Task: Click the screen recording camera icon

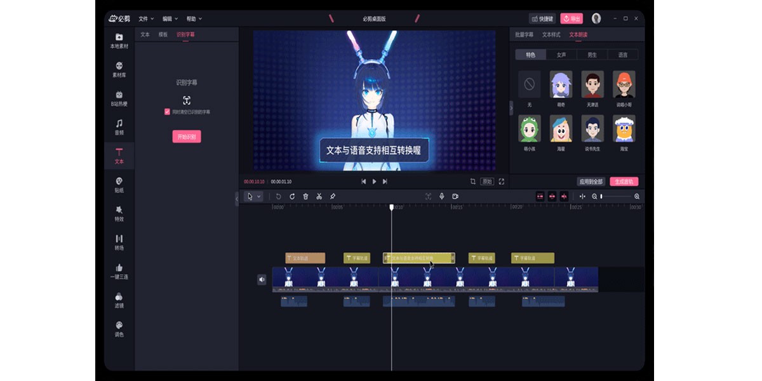Action: point(455,197)
